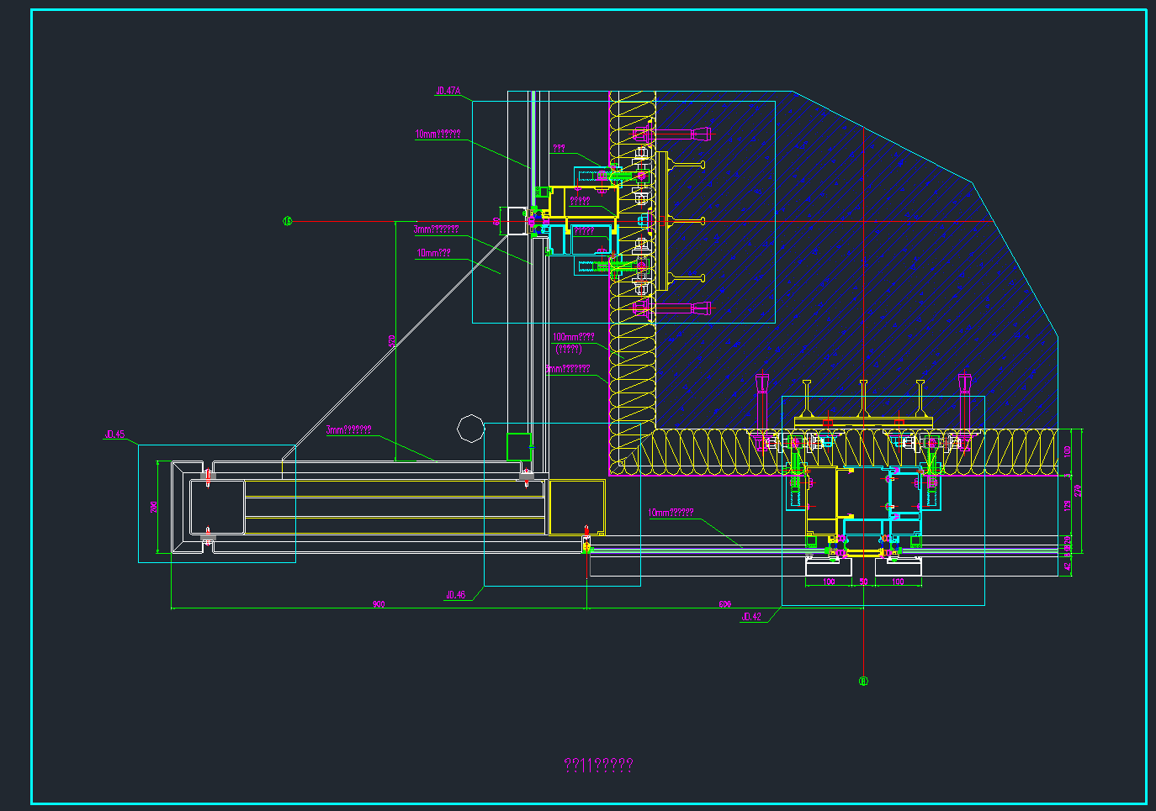Select the 200 vertical dimension text

pyautogui.click(x=154, y=508)
